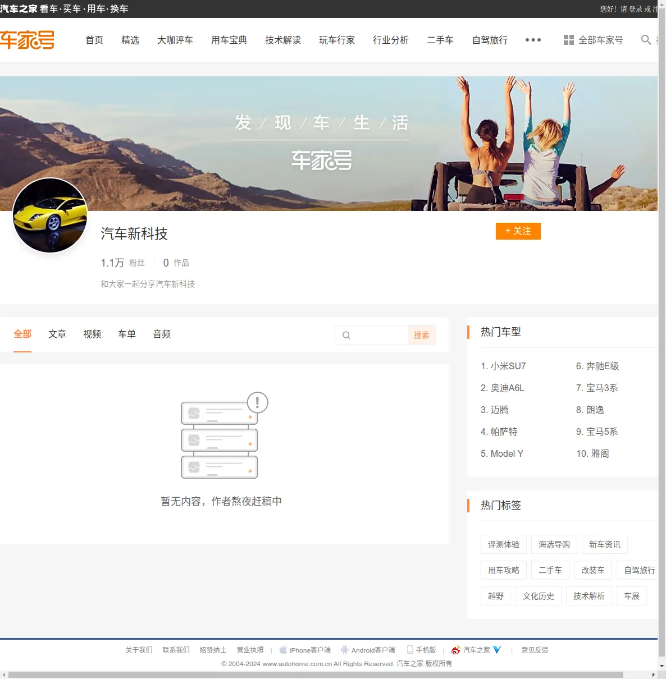Open the search magnifier icon in header

pos(646,40)
